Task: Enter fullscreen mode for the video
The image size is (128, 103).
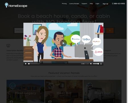Action: (x=101, y=64)
